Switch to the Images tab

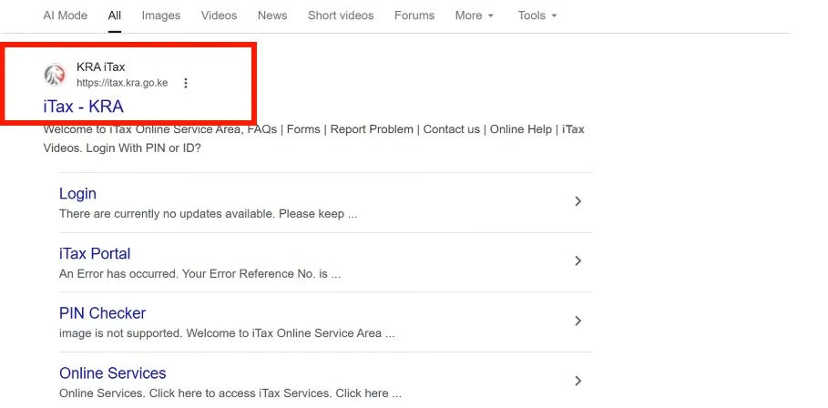pos(161,15)
